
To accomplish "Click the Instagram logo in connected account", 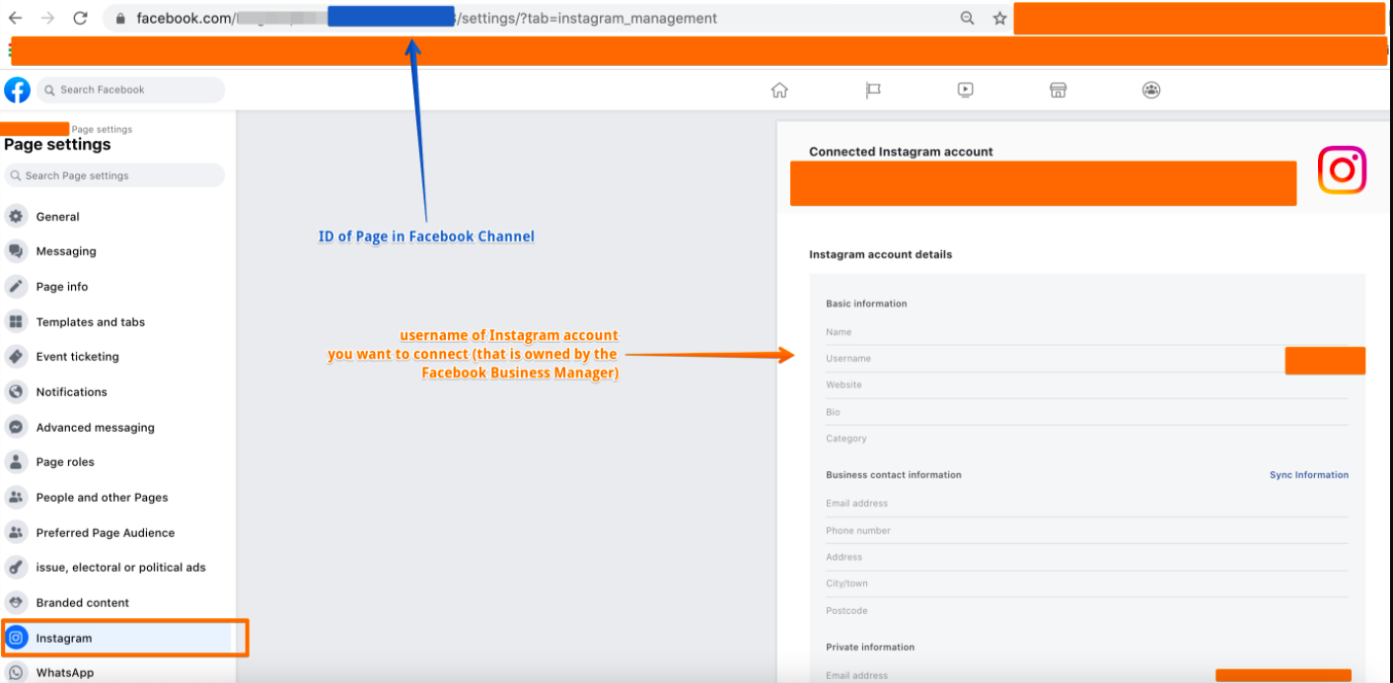I will pyautogui.click(x=1342, y=171).
